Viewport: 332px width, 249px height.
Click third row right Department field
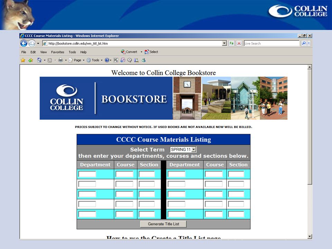point(176,194)
